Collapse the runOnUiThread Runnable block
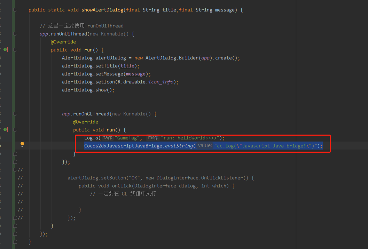This screenshot has height=249, width=368. [15, 34]
